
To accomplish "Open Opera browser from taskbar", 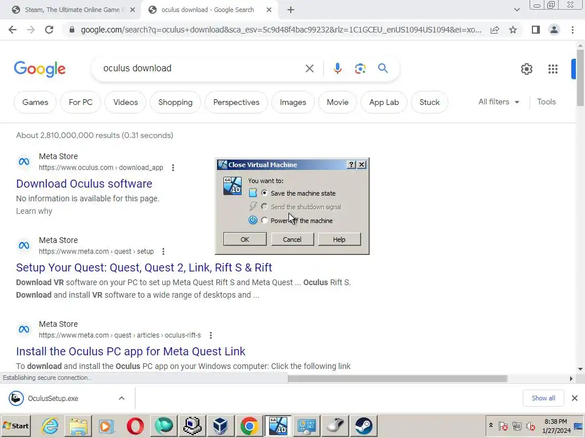I will click(135, 425).
